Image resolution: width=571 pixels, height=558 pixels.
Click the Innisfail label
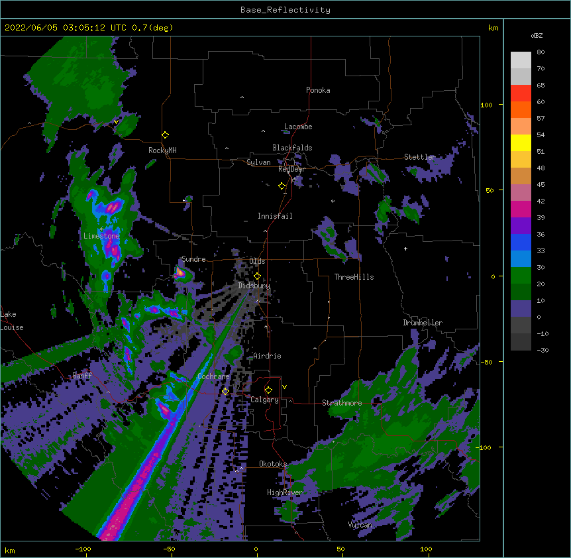[275, 216]
